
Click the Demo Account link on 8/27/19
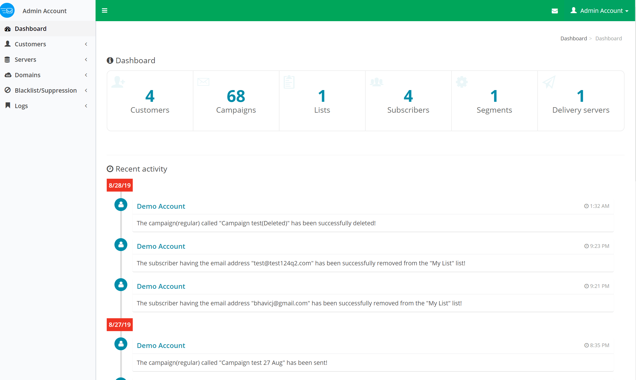[x=161, y=345]
